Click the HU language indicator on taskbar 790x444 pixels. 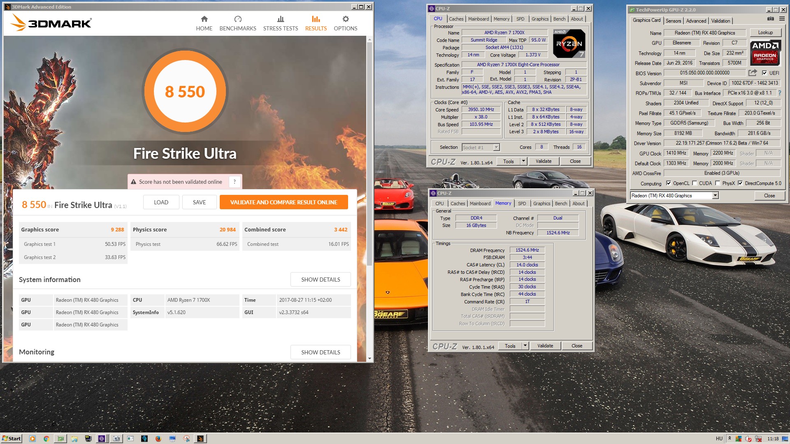[x=719, y=439]
